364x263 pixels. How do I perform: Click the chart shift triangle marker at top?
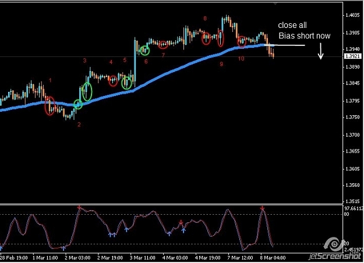tap(275, 3)
